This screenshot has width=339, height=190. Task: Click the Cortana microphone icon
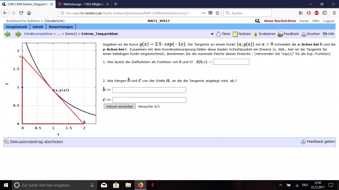pos(92,185)
